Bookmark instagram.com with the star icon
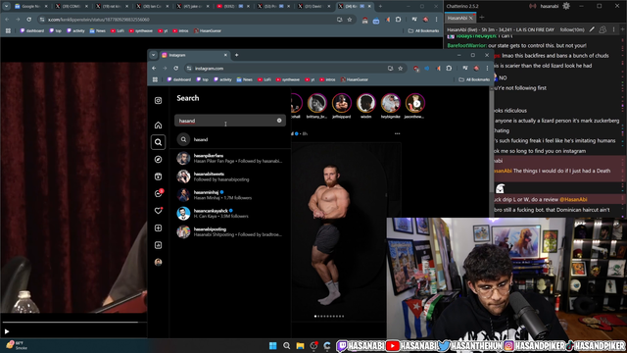627x353 pixels. click(401, 69)
